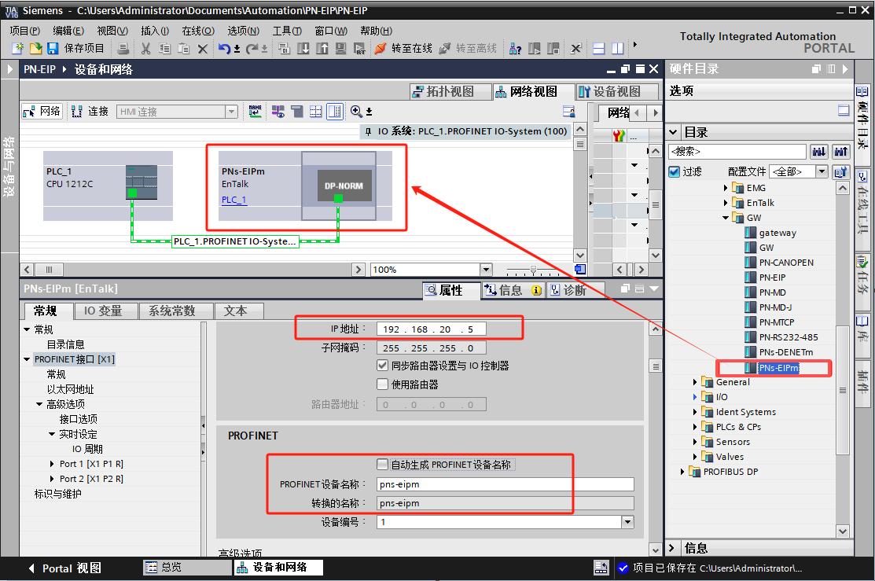Click the Undo arrow in the toolbar
This screenshot has width=875, height=581.
[224, 48]
